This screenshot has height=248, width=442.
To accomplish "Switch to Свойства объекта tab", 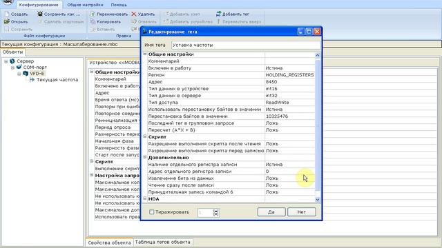I will [109, 242].
